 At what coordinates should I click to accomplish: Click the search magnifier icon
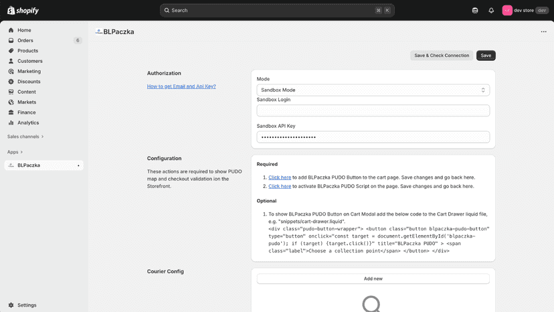[167, 10]
